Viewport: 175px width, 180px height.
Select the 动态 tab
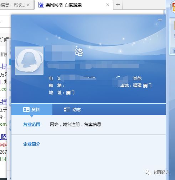tap(72, 109)
